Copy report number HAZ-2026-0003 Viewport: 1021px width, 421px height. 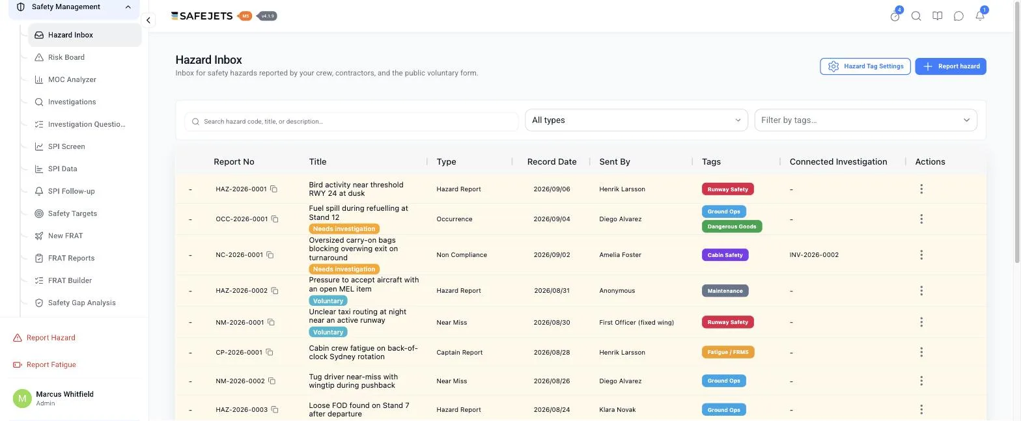[275, 410]
